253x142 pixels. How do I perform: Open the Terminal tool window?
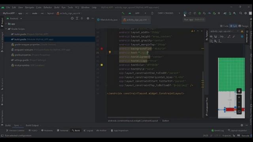pyautogui.click(x=62, y=131)
